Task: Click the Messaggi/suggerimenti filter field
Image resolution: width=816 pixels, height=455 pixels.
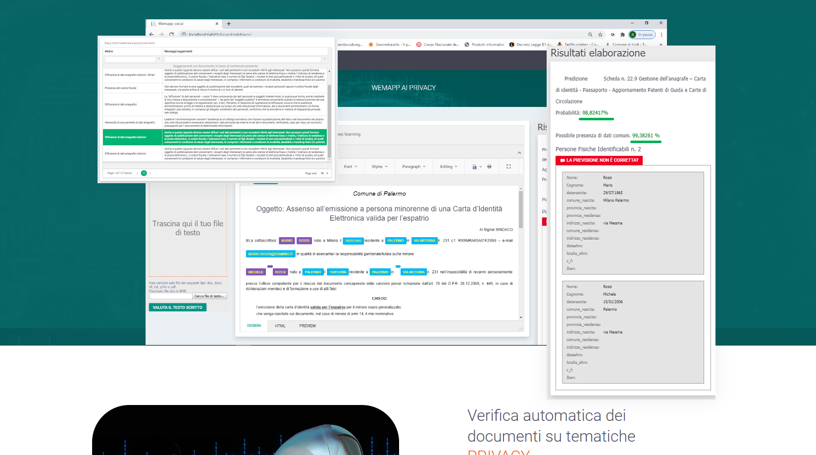Action: click(243, 59)
